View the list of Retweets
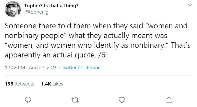 (24, 84)
